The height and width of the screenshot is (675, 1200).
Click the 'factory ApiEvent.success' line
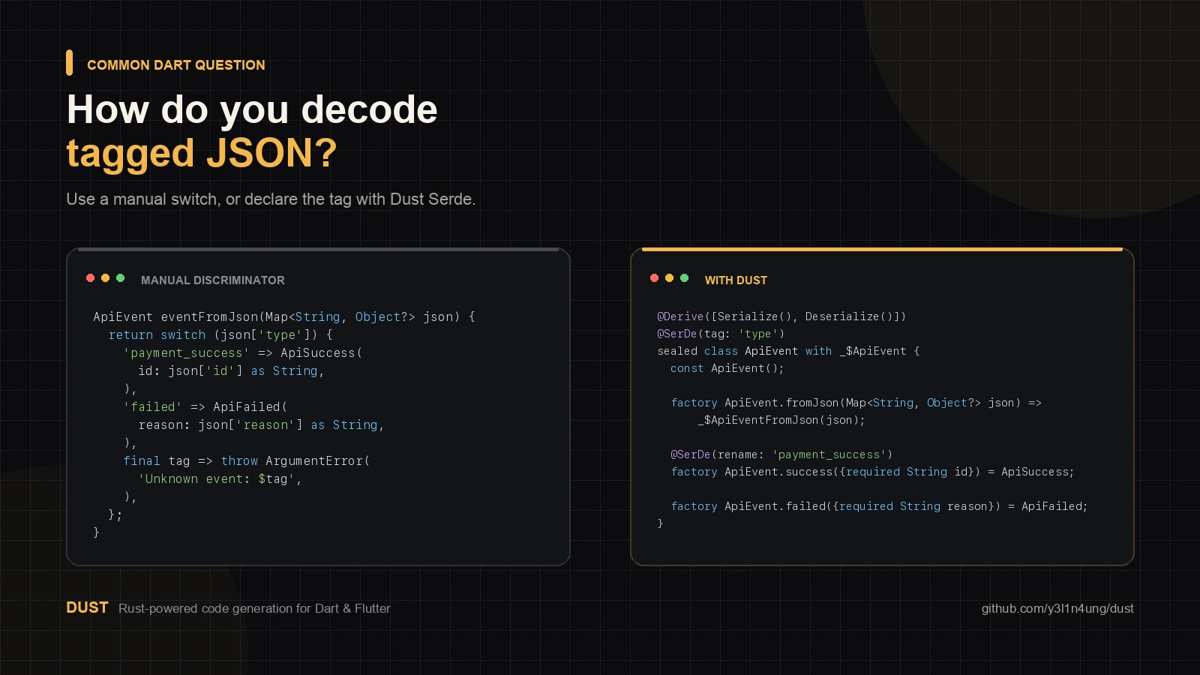873,472
